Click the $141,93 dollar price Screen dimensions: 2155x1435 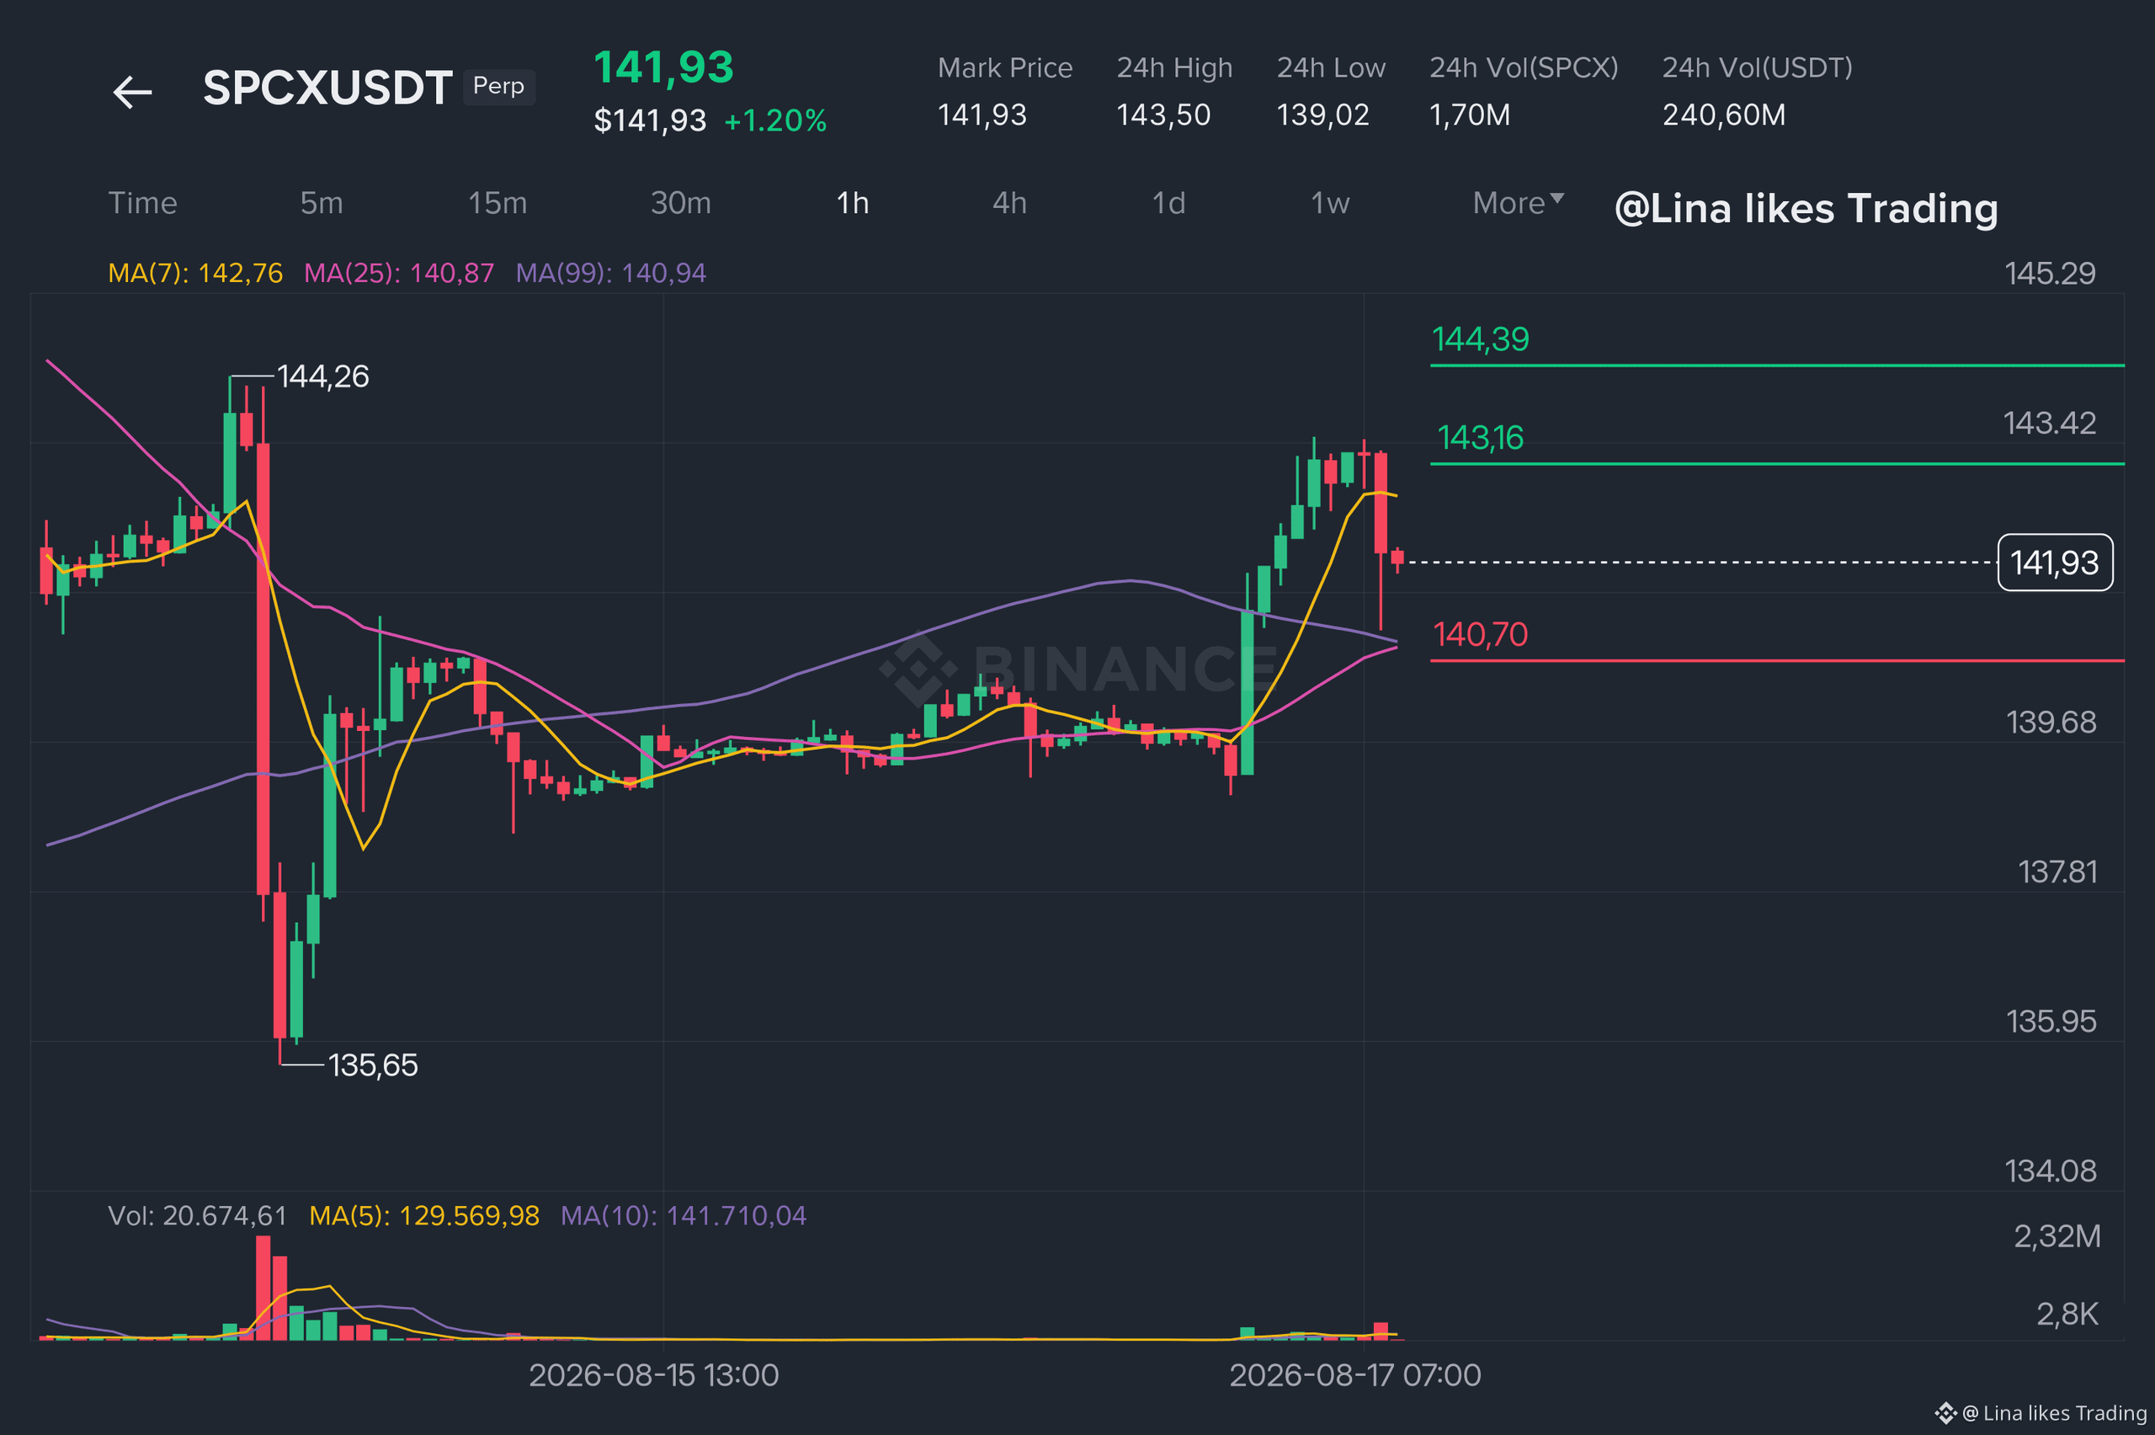(651, 120)
